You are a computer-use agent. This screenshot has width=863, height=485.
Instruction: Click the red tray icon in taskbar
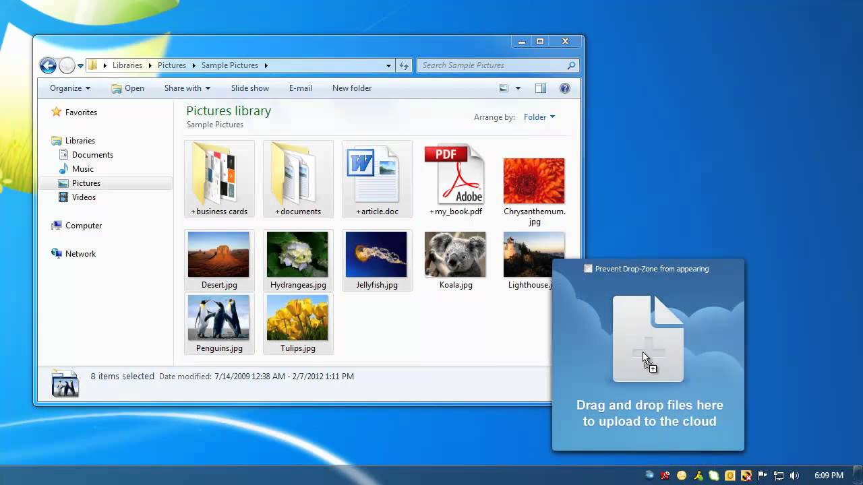[x=665, y=475]
